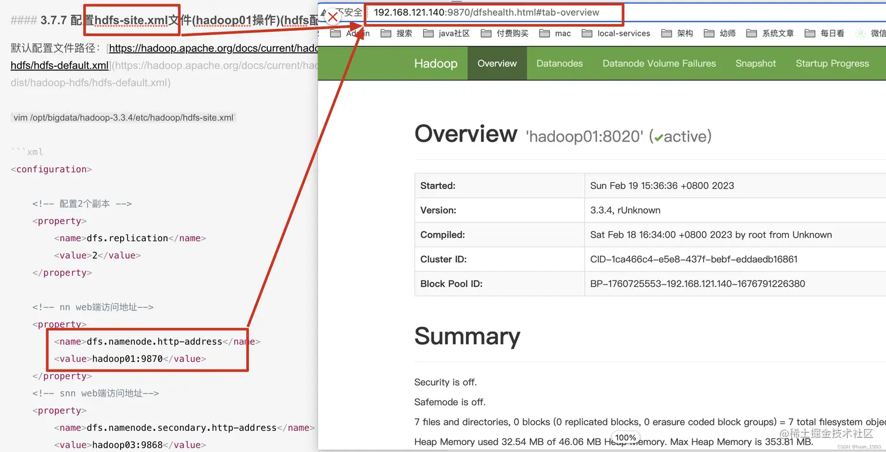This screenshot has width=886, height=452.
Task: Click the '7 files and directories' line
Action: click(649, 422)
